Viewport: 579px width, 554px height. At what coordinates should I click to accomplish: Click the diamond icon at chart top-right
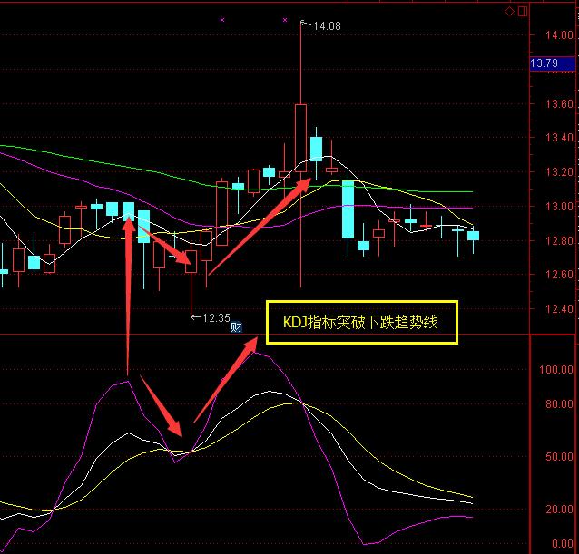[x=509, y=11]
